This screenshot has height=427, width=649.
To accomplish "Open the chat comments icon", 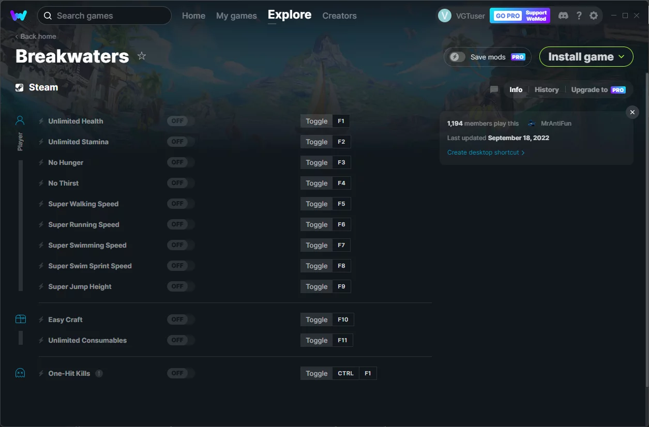I will click(494, 89).
